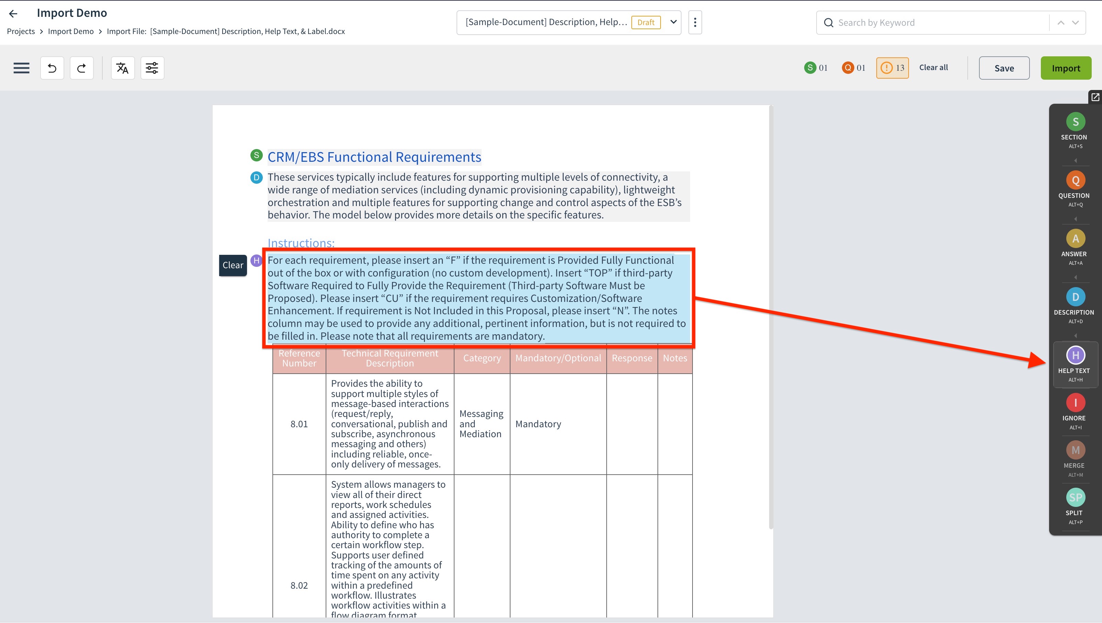Select the Split tool

1075,506
